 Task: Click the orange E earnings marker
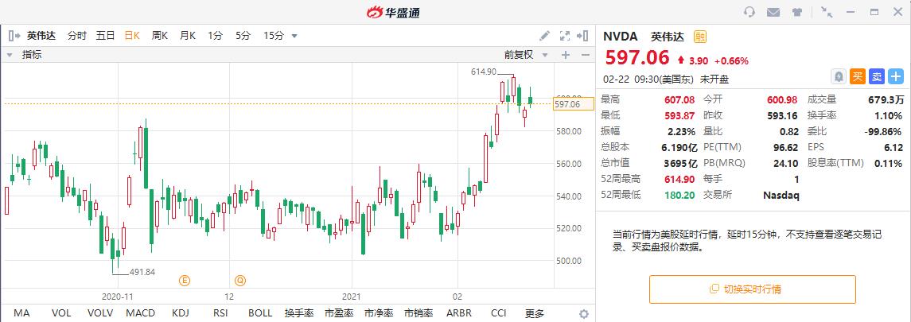click(x=184, y=280)
